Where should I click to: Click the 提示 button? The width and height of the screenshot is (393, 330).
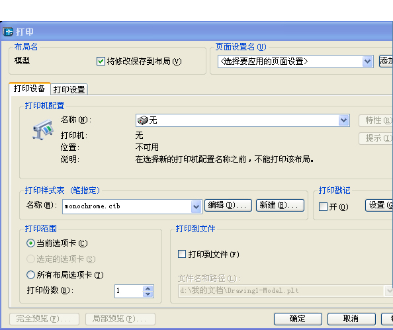(376, 138)
